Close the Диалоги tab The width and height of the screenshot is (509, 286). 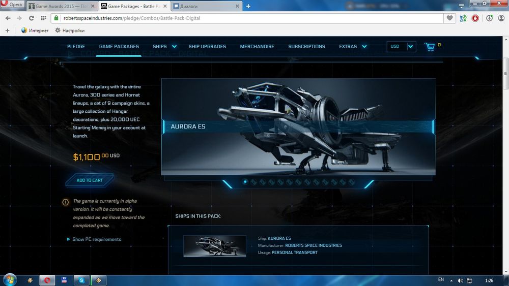tap(237, 6)
